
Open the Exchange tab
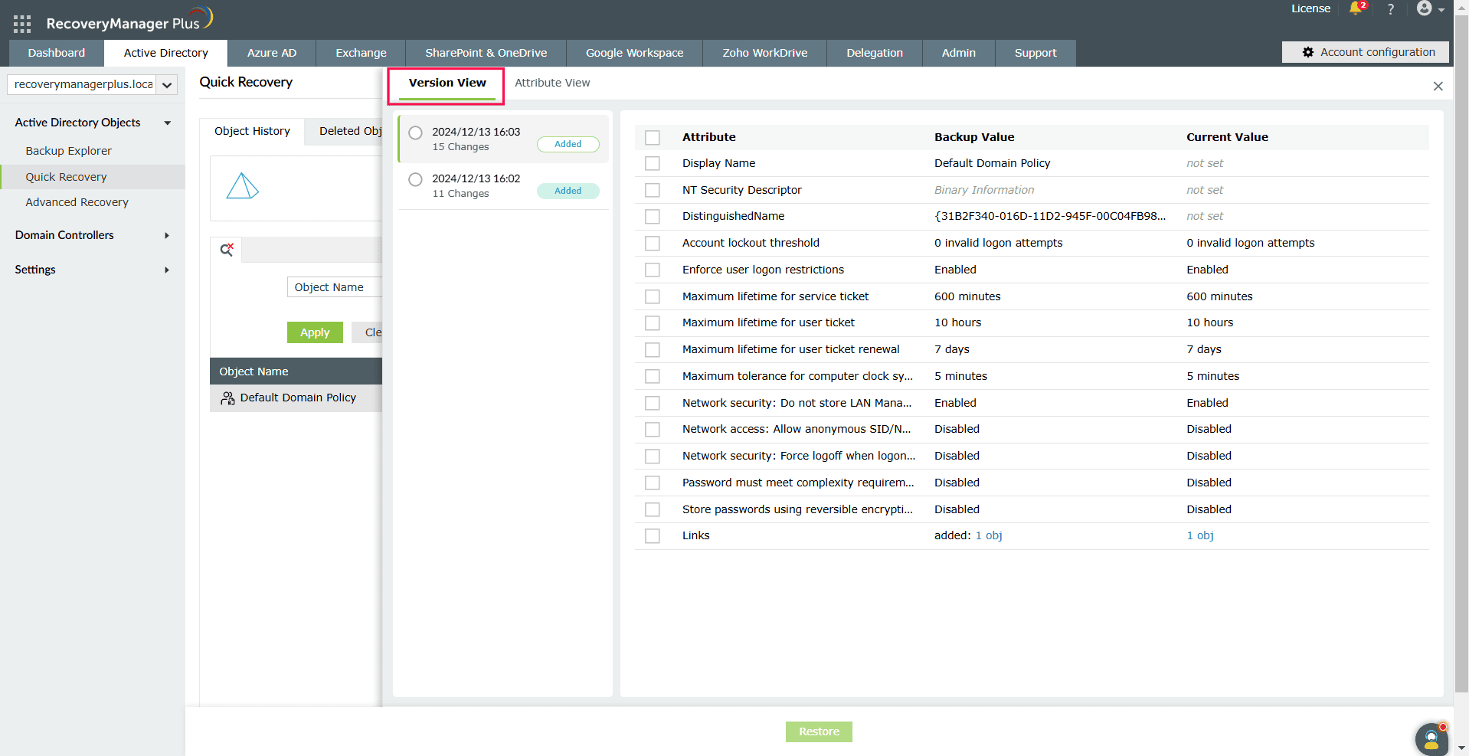click(x=361, y=53)
